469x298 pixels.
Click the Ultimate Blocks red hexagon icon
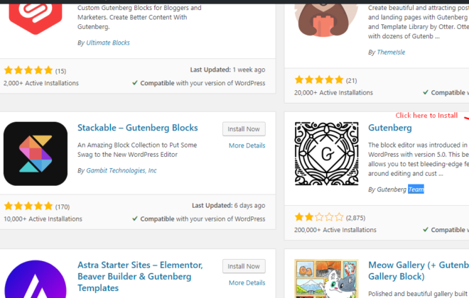coord(36,18)
